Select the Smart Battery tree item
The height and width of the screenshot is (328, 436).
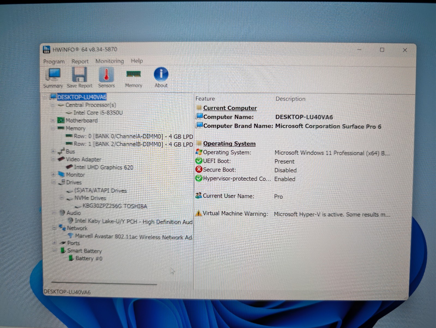[84, 251]
